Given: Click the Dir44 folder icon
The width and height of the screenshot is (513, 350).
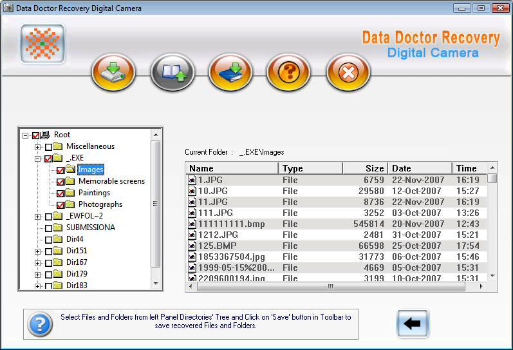Looking at the screenshot, I should [58, 239].
